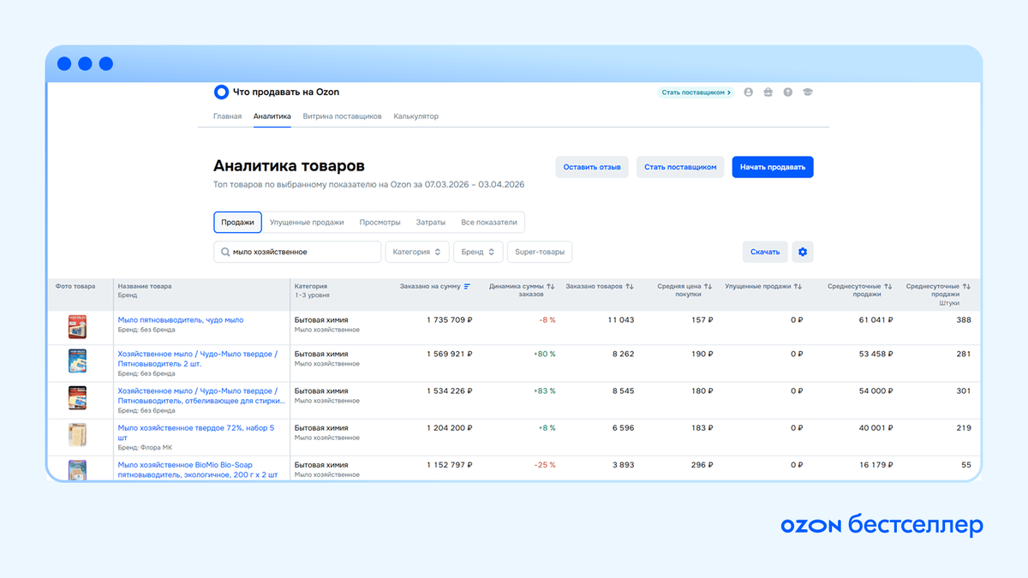Click the Ozon circle logo
The width and height of the screenshot is (1028, 578).
[221, 92]
